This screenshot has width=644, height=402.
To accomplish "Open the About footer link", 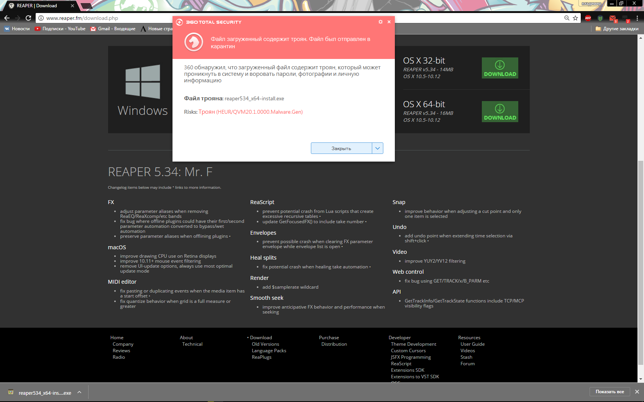I will tap(186, 338).
